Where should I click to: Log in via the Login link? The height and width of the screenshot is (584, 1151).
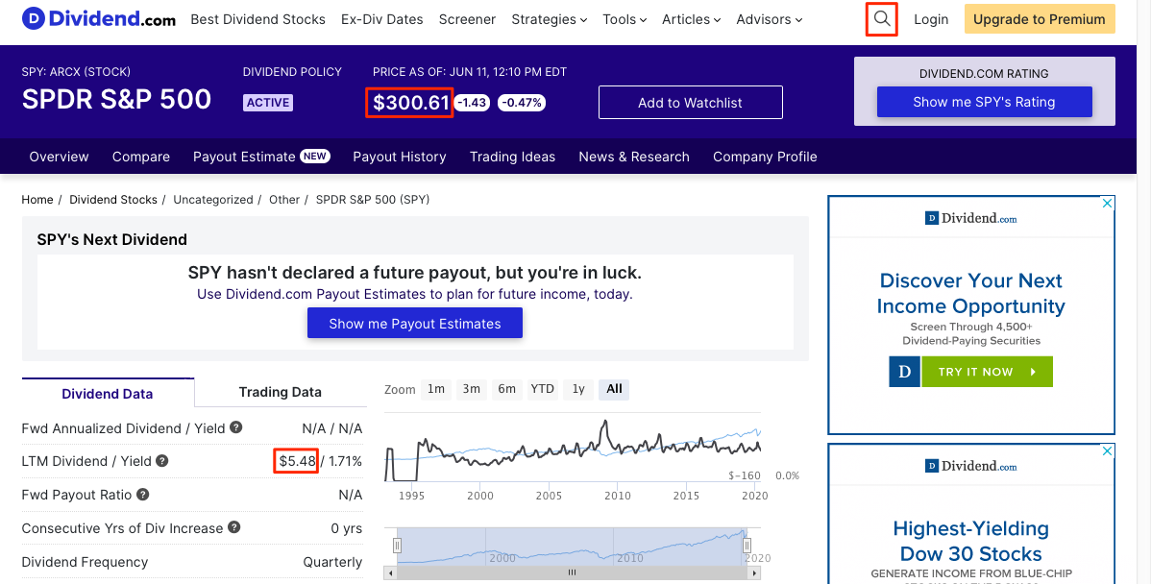pos(931,20)
